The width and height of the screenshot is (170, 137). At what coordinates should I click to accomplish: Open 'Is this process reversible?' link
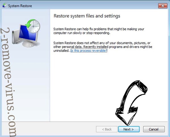click(89, 51)
